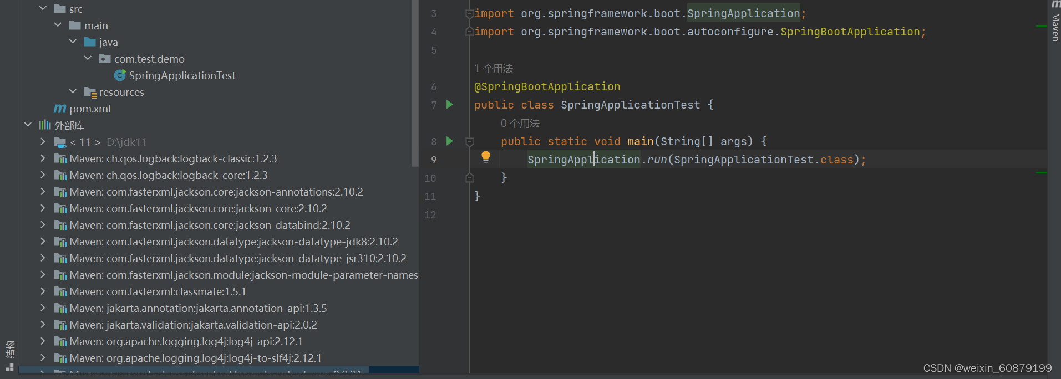Collapse the java folder chevron
The image size is (1061, 379).
point(73,42)
